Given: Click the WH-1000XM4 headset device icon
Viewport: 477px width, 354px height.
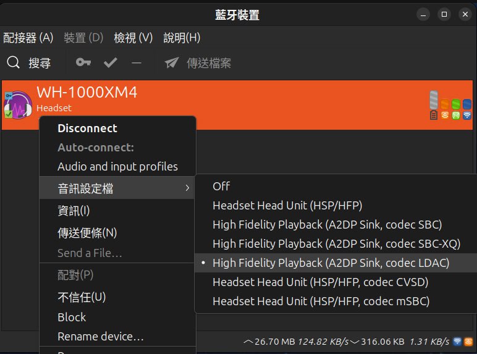Looking at the screenshot, I should pyautogui.click(x=18, y=105).
